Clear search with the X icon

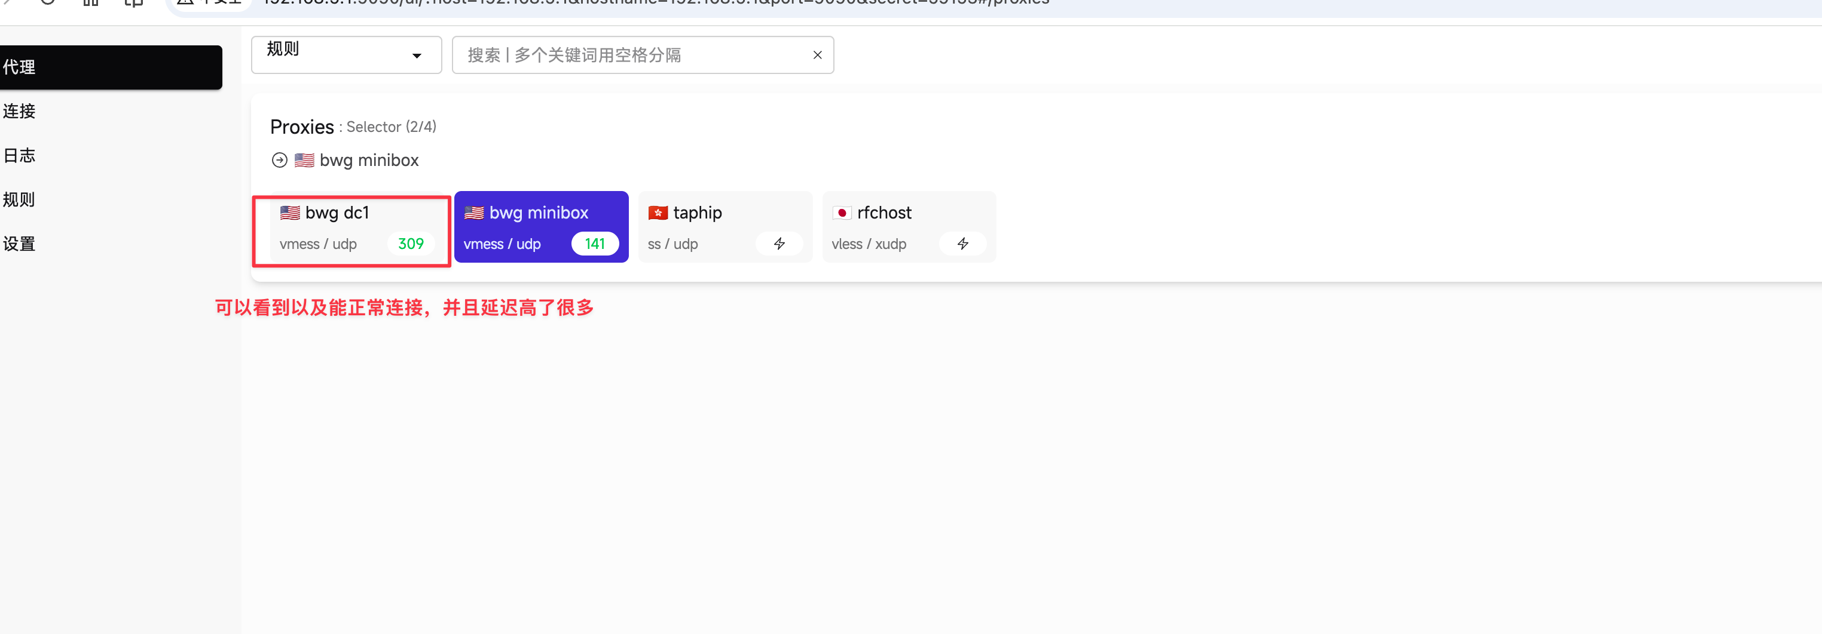tap(817, 55)
